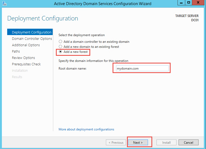The width and height of the screenshot is (206, 149).
Task: Click the Root domain name label
Action: click(72, 69)
